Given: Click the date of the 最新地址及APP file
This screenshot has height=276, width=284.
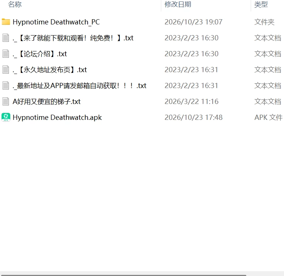Looking at the screenshot, I should point(191,86).
